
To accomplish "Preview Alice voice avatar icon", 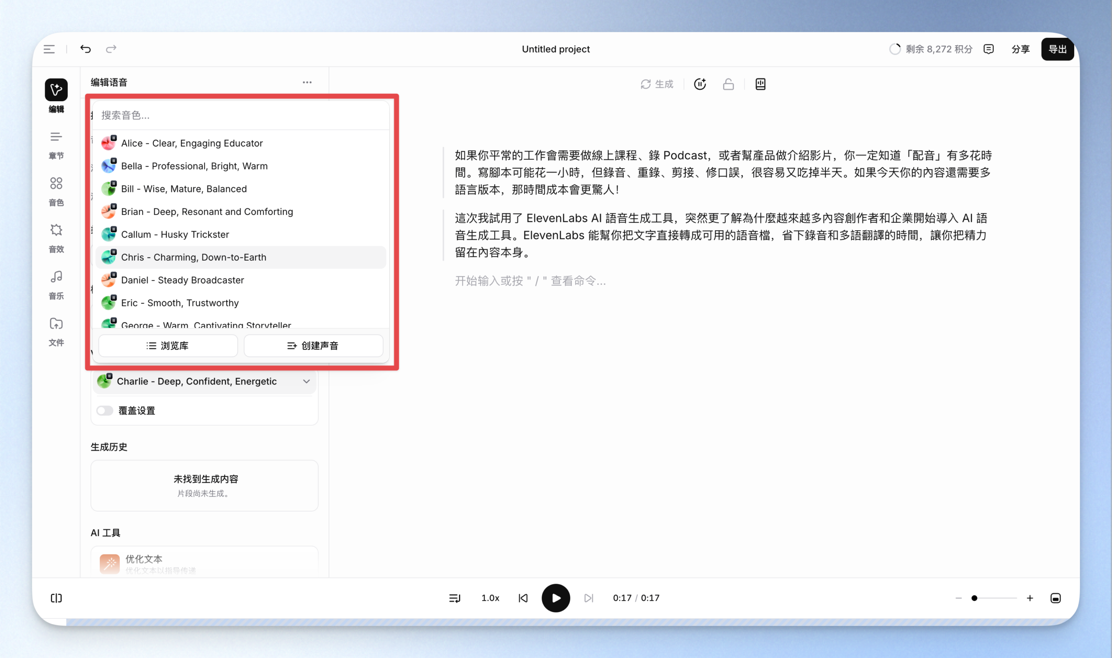I will [109, 143].
